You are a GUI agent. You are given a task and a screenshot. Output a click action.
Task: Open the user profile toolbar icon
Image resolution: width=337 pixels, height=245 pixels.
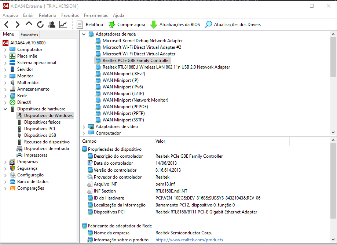point(52,25)
